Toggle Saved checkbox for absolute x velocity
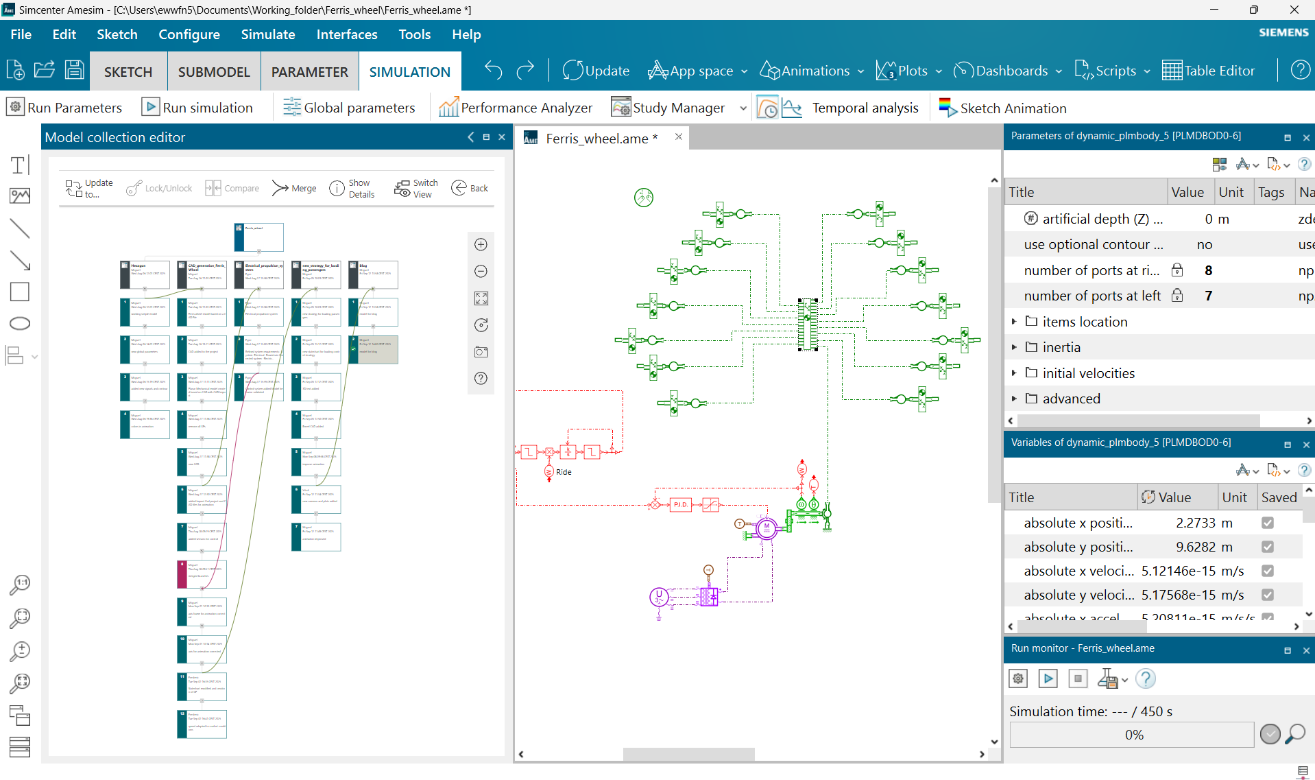 pos(1268,571)
